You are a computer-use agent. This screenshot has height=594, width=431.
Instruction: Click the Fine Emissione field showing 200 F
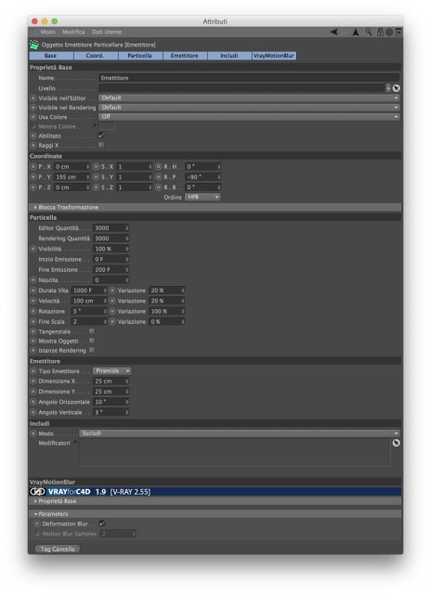tap(111, 270)
